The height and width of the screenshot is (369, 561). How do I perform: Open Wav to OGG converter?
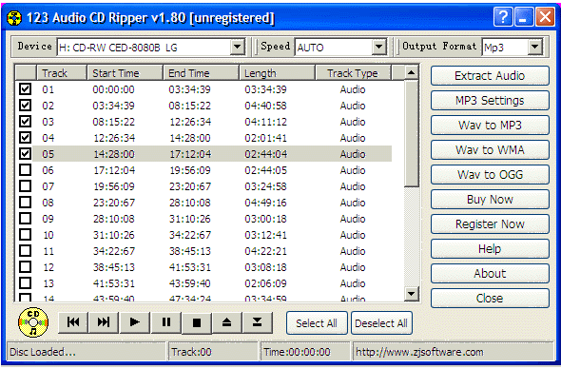(490, 175)
